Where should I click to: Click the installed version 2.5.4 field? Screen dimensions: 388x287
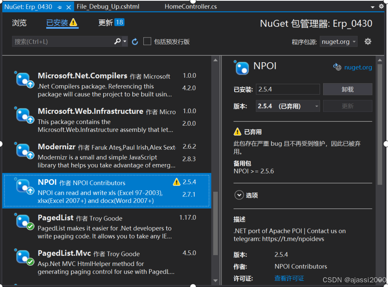(288, 89)
